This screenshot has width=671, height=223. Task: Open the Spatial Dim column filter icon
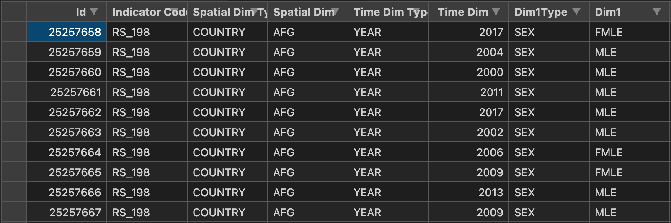point(335,12)
